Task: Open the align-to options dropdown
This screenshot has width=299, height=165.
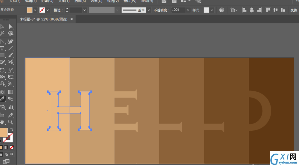Action: pyautogui.click(x=234, y=10)
